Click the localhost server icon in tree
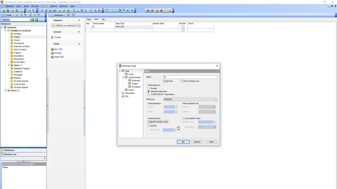This screenshot has height=189, width=337. tap(5, 27)
